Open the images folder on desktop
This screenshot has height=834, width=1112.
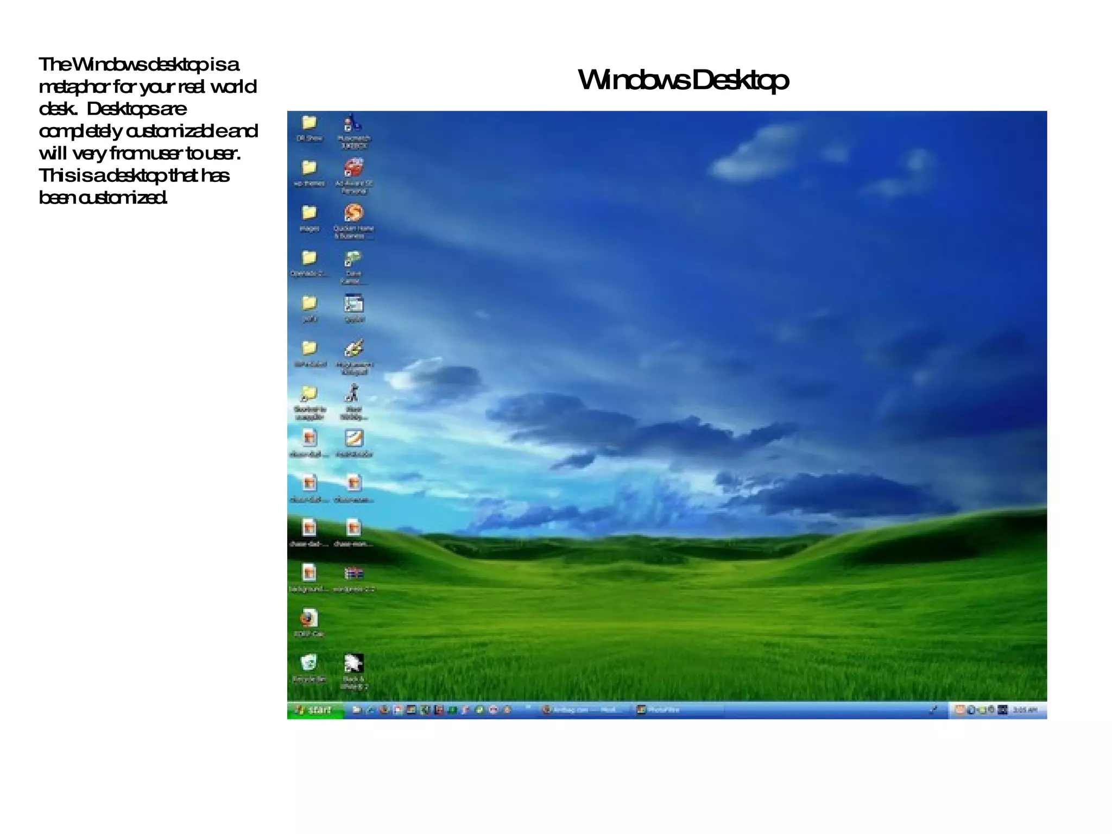pos(309,218)
